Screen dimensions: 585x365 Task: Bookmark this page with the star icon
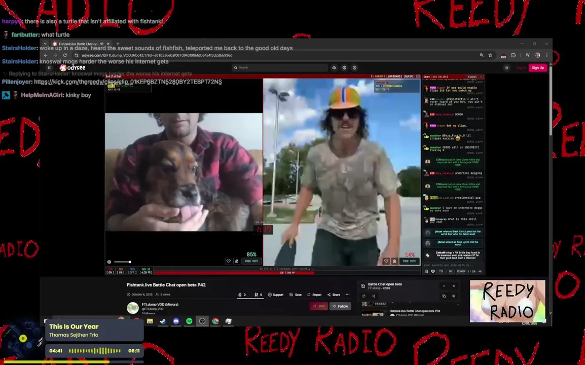[x=490, y=55]
